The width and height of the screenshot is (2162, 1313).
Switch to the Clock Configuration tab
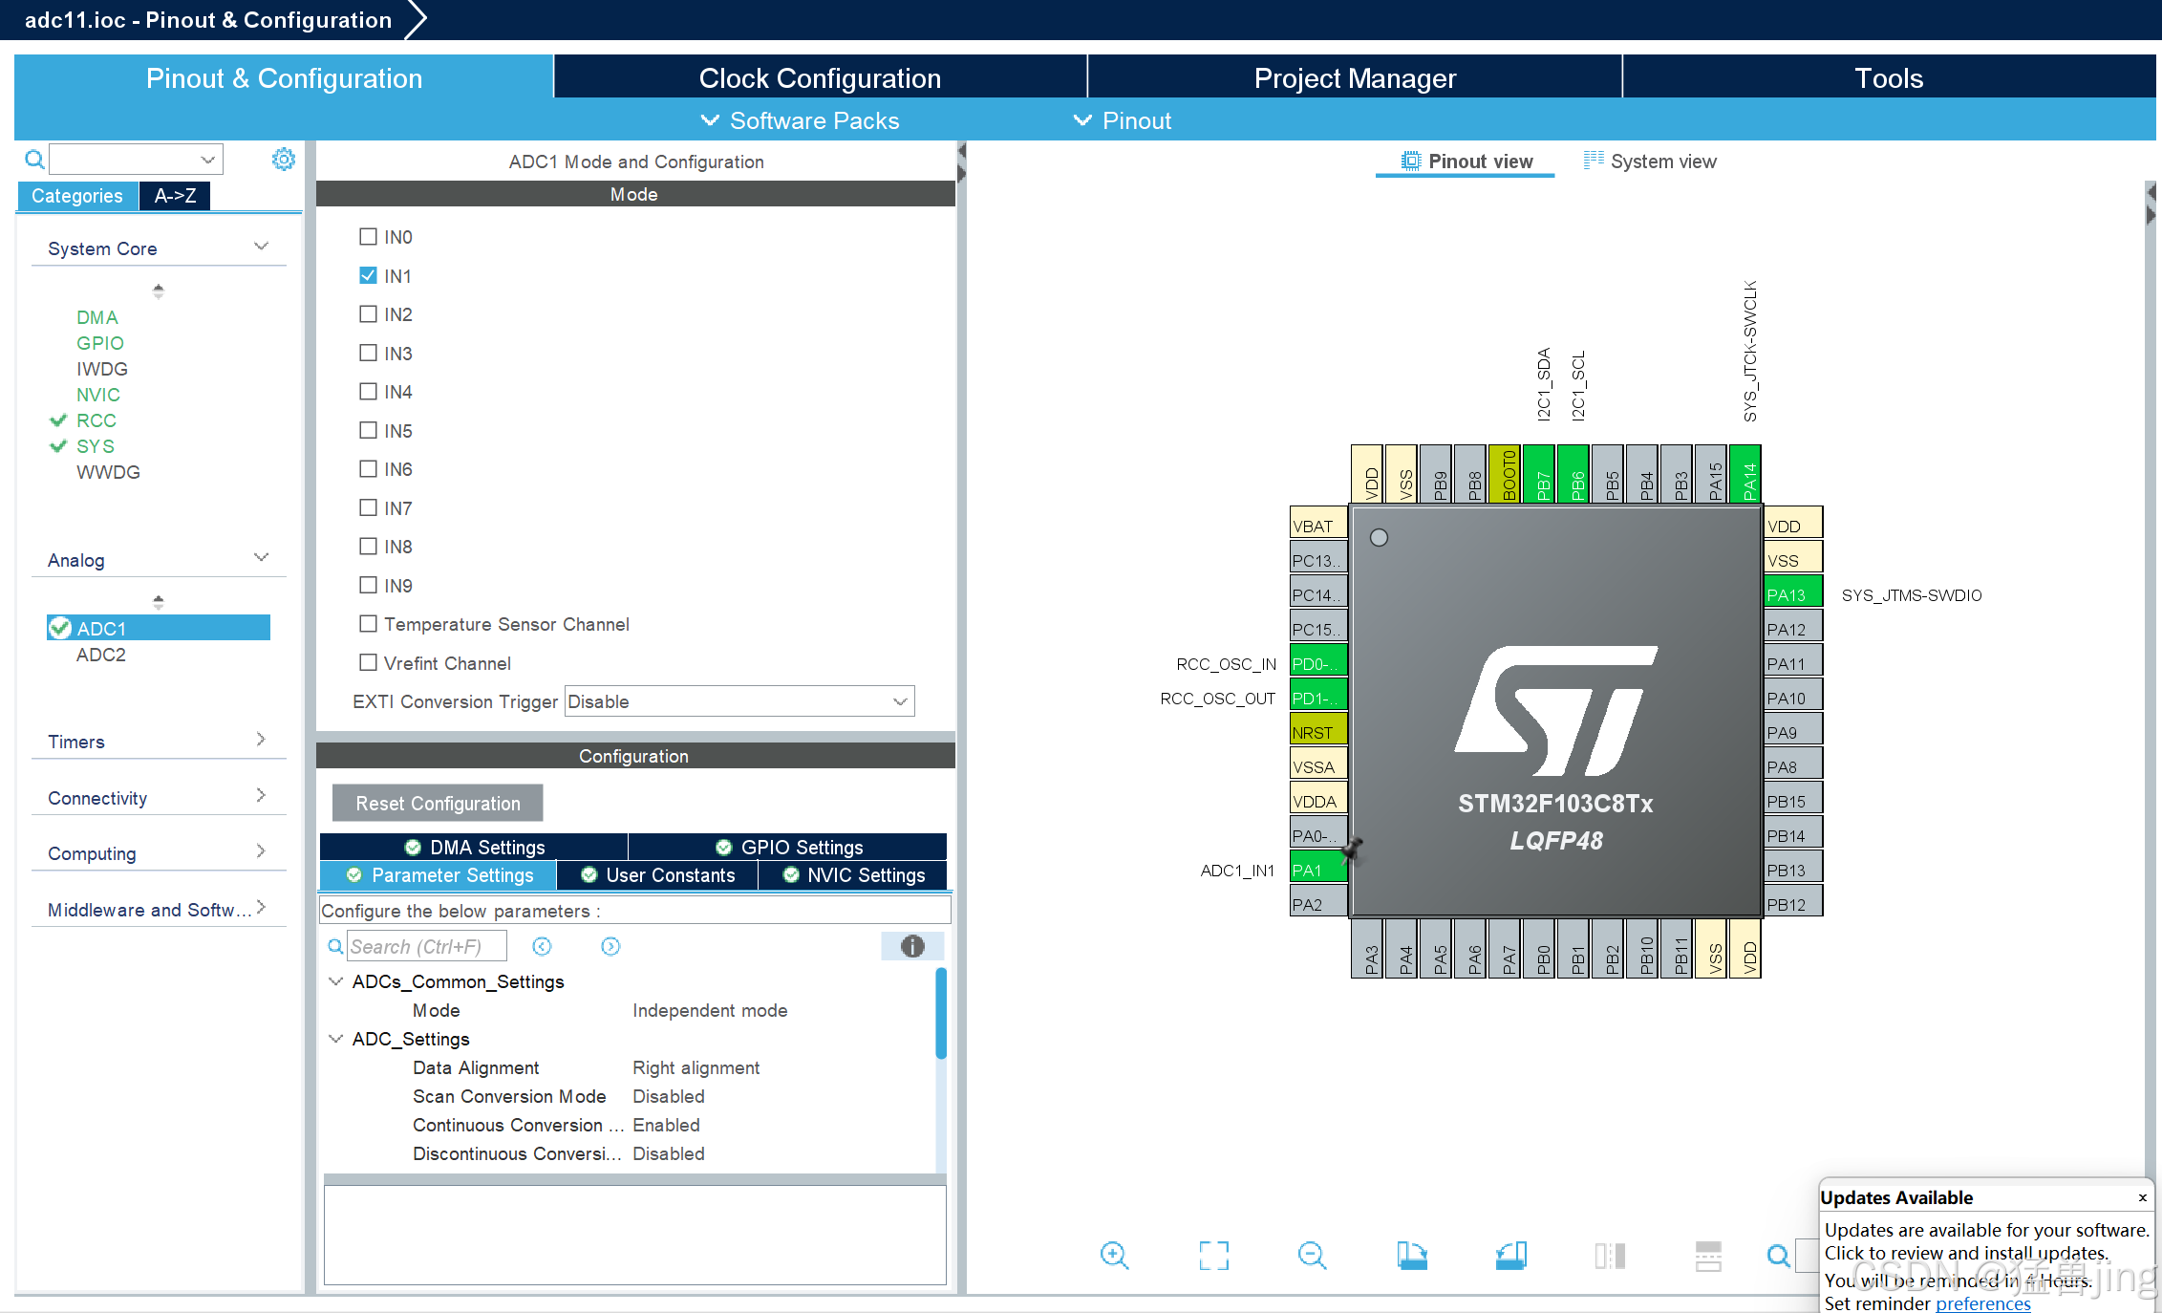(x=820, y=77)
